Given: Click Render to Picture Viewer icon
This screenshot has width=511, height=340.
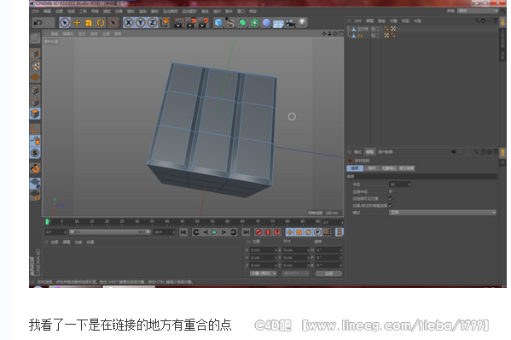Looking at the screenshot, I should [191, 23].
